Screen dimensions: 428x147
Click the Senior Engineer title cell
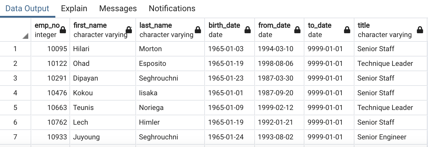click(382, 137)
